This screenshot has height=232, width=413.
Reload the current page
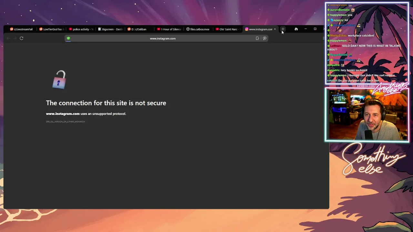tap(21, 38)
